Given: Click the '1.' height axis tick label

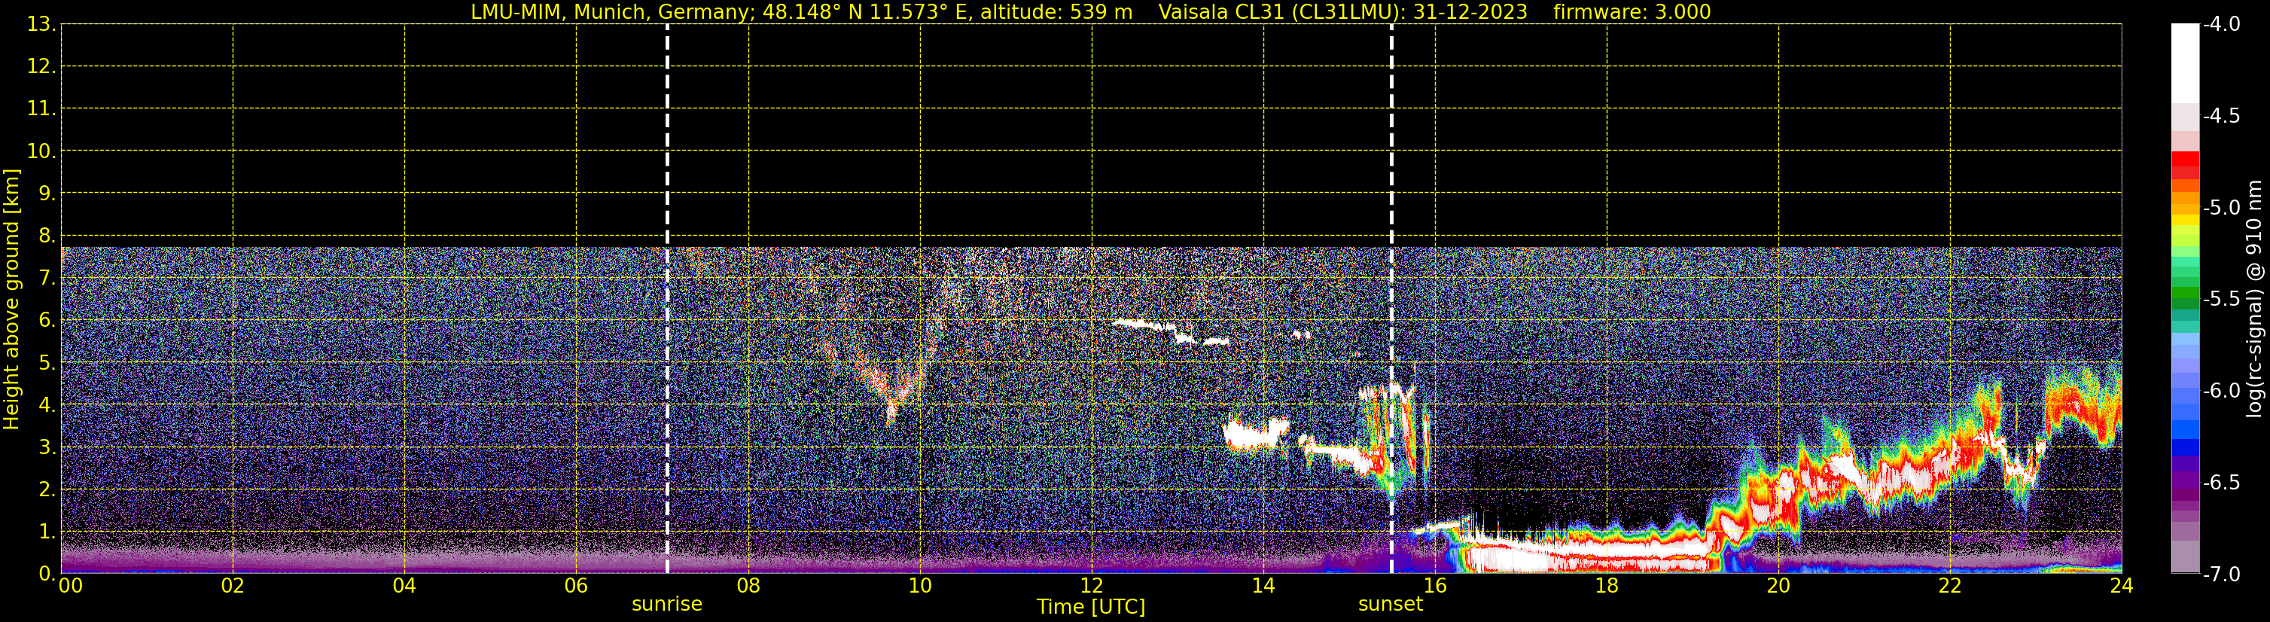Looking at the screenshot, I should click(47, 532).
